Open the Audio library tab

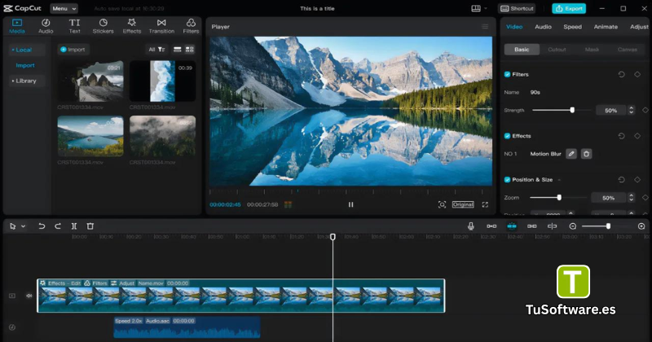point(46,26)
